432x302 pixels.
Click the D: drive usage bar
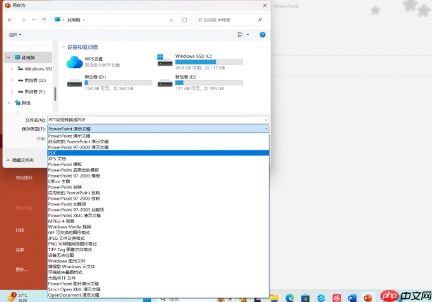coord(118,82)
